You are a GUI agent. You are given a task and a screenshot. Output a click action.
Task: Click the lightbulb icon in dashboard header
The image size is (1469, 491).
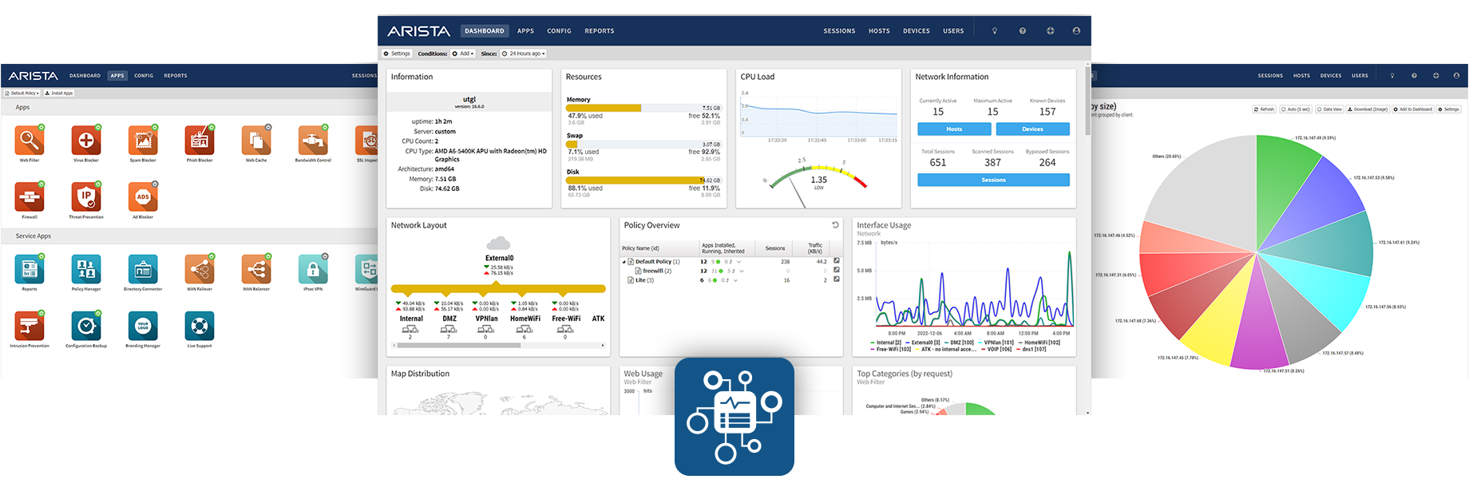pos(995,31)
